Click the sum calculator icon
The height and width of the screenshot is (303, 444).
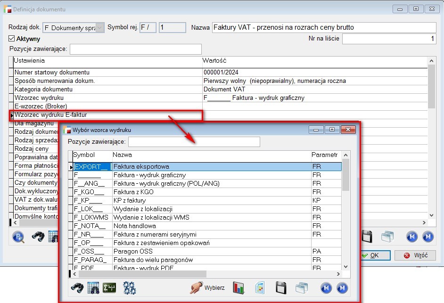click(x=110, y=287)
